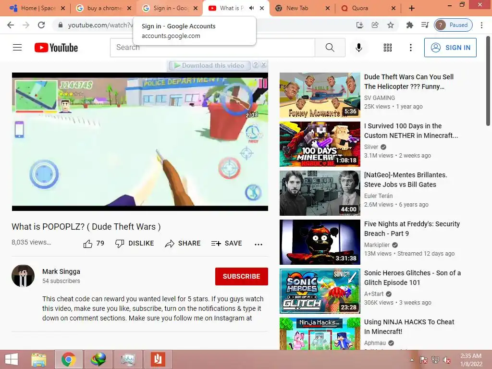The image size is (492, 369).
Task: Open the YouTube apps grid icon
Action: (x=388, y=48)
